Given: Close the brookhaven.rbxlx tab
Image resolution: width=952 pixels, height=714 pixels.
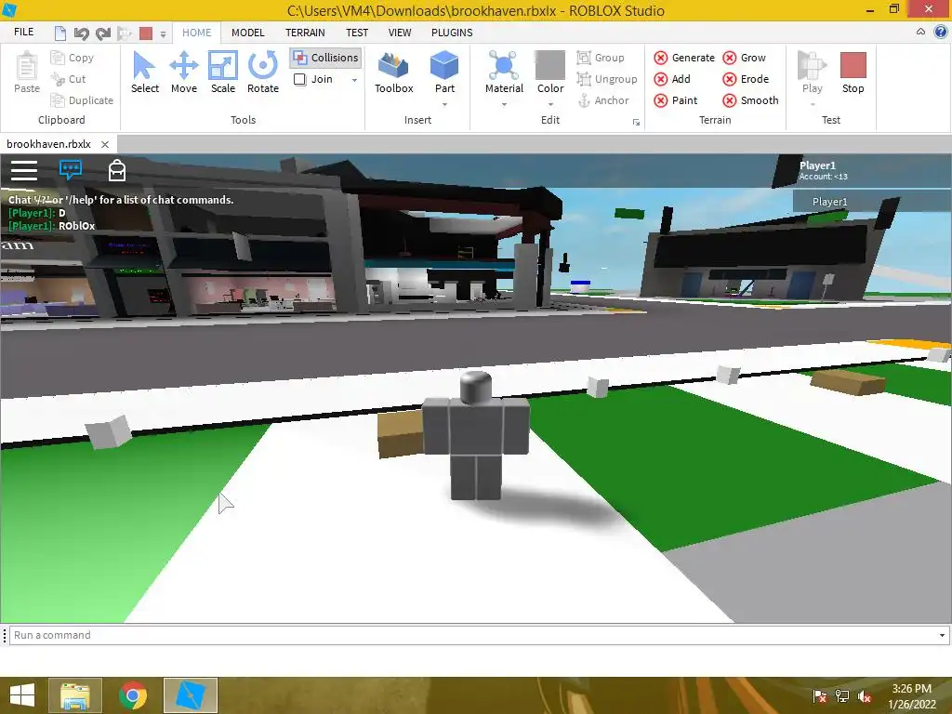Looking at the screenshot, I should (x=105, y=144).
